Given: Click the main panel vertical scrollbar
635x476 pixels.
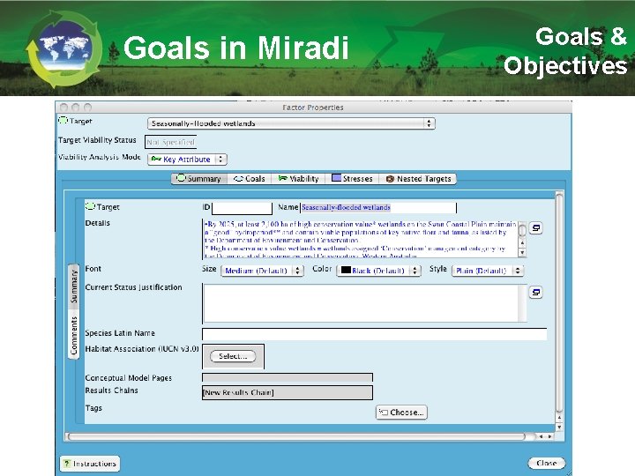Looking at the screenshot, I should click(559, 302).
